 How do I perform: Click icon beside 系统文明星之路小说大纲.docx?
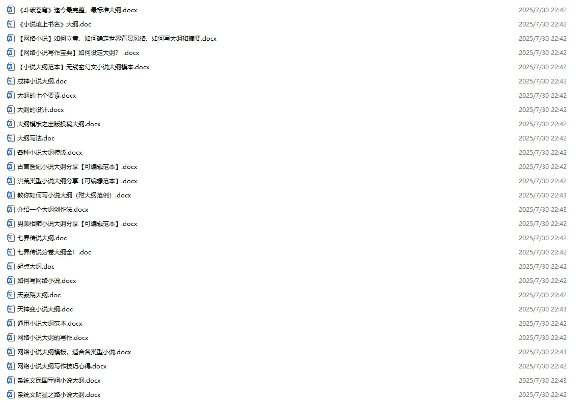[x=10, y=395]
